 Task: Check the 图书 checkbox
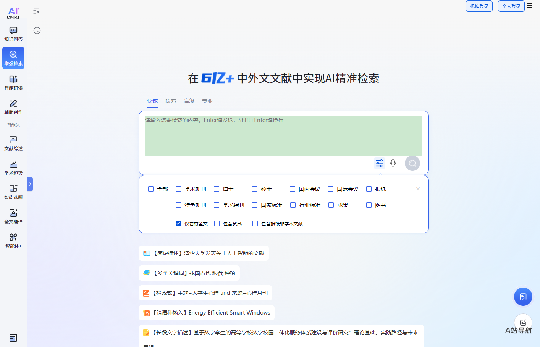point(369,205)
